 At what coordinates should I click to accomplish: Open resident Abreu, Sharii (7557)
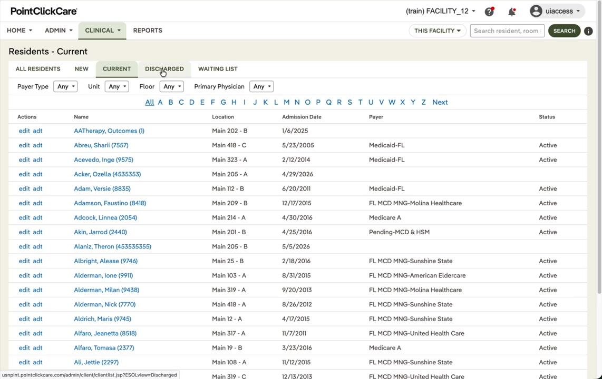(101, 145)
